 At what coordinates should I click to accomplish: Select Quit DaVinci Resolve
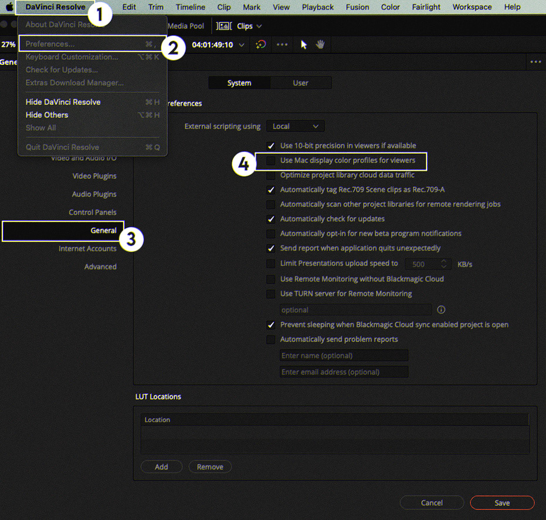point(92,147)
